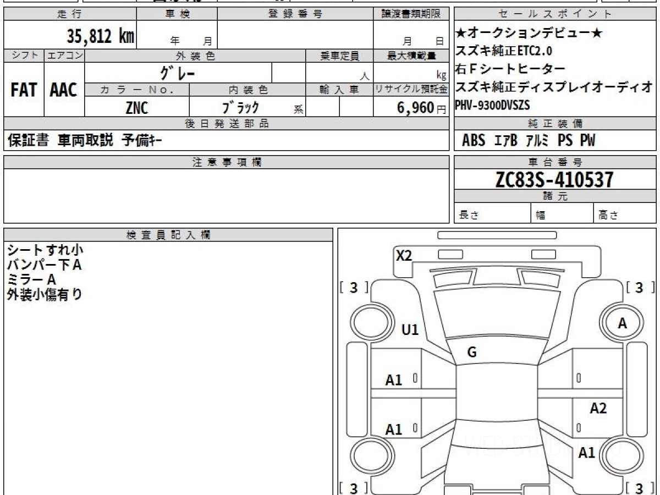Screen dimensions: 660x495
Task: Click the PHV-9300DVSZS model text
Action: click(x=493, y=105)
